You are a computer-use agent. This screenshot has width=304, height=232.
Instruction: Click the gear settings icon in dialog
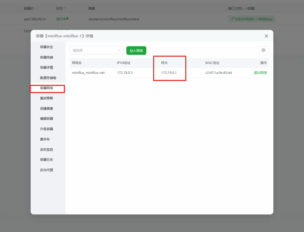(x=263, y=50)
